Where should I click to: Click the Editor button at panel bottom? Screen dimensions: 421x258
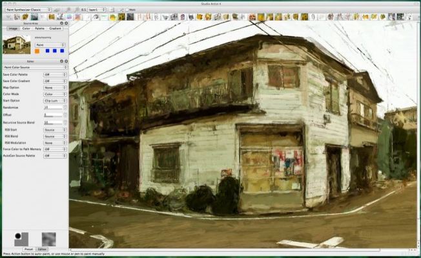pos(42,250)
